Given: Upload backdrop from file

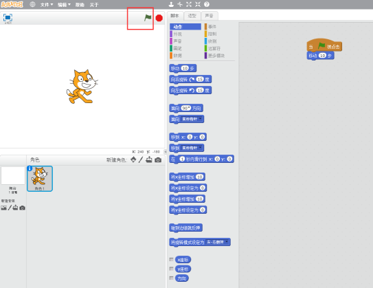Looking at the screenshot, I should 16,208.
